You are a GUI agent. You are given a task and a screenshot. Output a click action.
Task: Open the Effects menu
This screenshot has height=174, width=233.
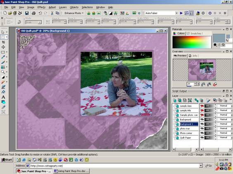pos(41,7)
